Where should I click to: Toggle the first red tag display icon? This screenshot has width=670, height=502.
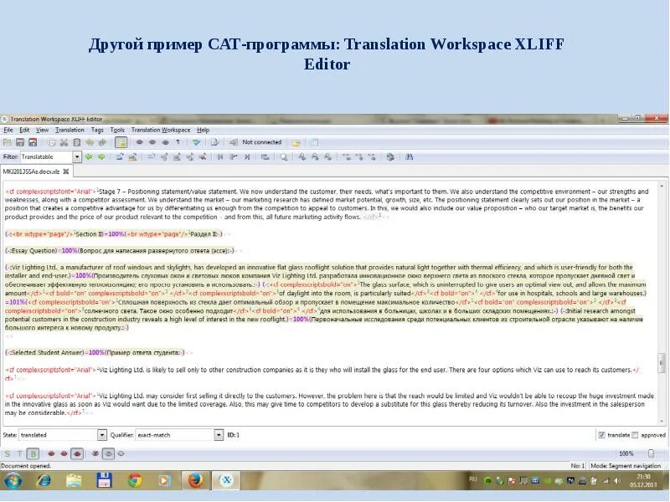click(51, 453)
